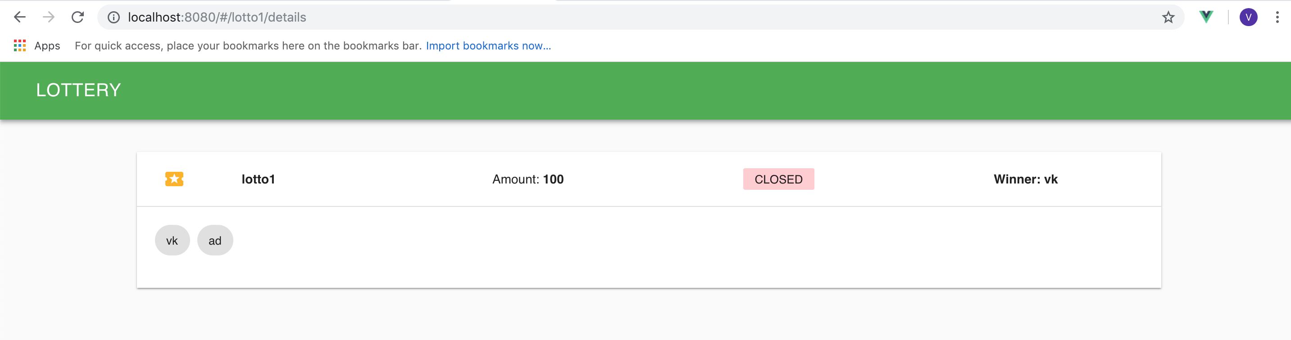Click the browser back arrow
The image size is (1291, 340).
point(19,18)
